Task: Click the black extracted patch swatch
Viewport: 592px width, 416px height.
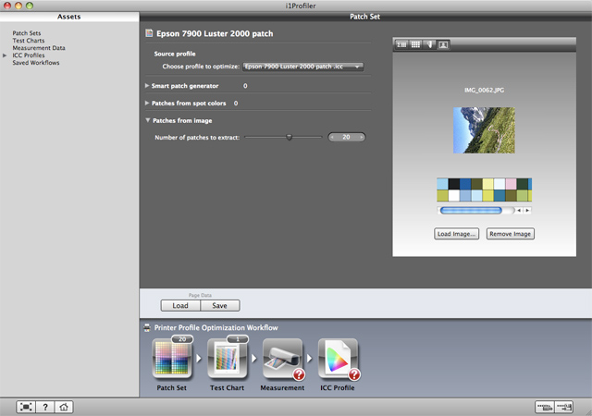Action: [x=454, y=184]
